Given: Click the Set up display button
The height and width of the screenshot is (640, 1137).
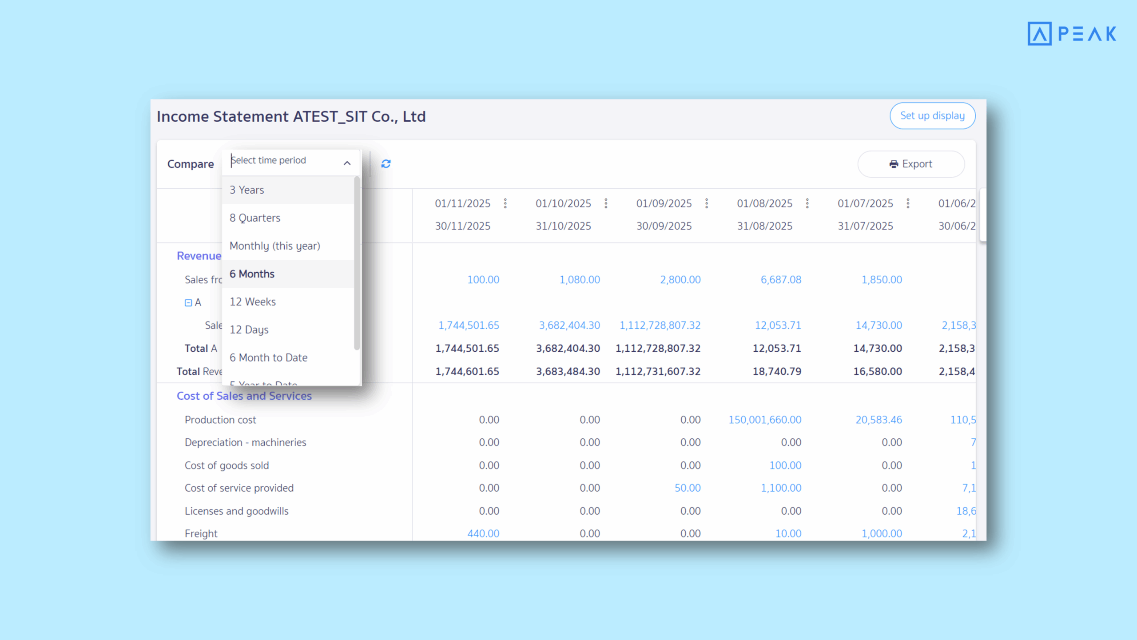Looking at the screenshot, I should coord(932,115).
